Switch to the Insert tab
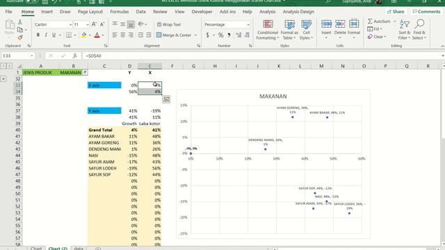Viewport: 445px width, 250px height. pos(47,12)
